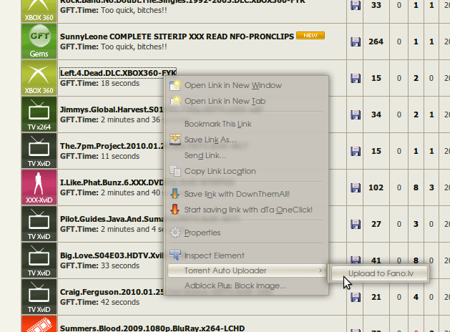Screen dimensions: 450x332
Task: Click '33 seconds' GFT.Time text
Action: (120, 265)
